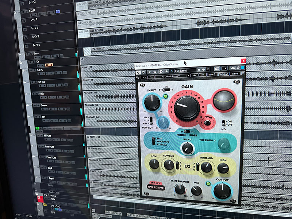Viewport: 292px width, 219px height.
Task: Solo the Snare track
Action: coord(38,105)
